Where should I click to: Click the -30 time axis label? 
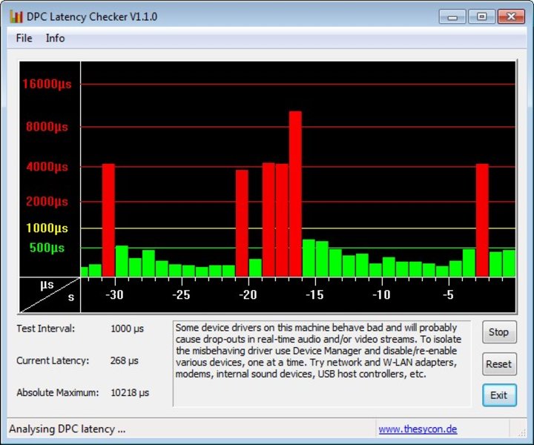pyautogui.click(x=114, y=294)
